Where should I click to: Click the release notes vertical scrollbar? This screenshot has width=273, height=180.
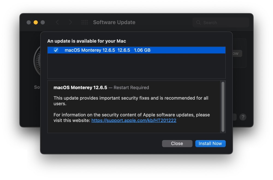(223, 107)
